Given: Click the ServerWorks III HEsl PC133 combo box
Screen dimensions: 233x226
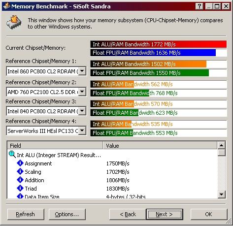Looking at the screenshot, I should tap(46, 130).
